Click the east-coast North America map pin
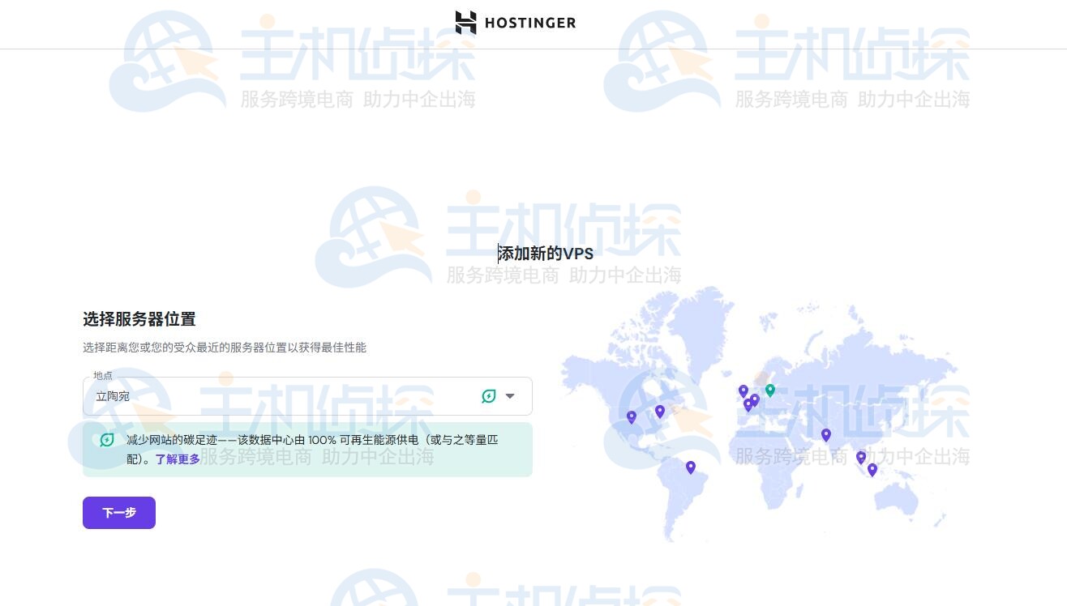Screen dimensions: 1067x606 [x=660, y=412]
